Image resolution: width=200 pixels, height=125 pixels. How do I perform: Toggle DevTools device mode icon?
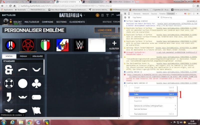(129, 14)
